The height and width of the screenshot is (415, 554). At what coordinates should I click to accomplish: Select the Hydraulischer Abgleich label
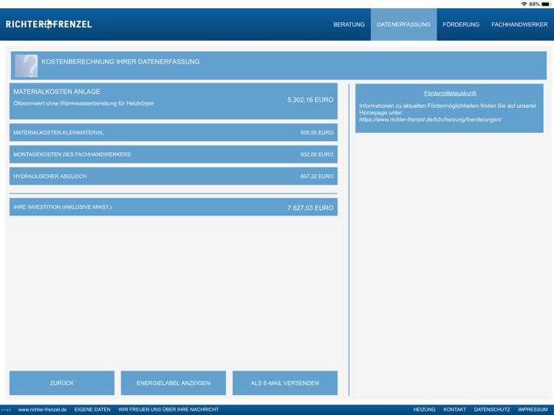click(49, 176)
